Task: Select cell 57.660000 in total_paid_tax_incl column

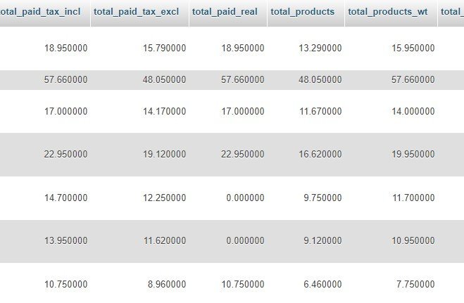Action: 65,79
